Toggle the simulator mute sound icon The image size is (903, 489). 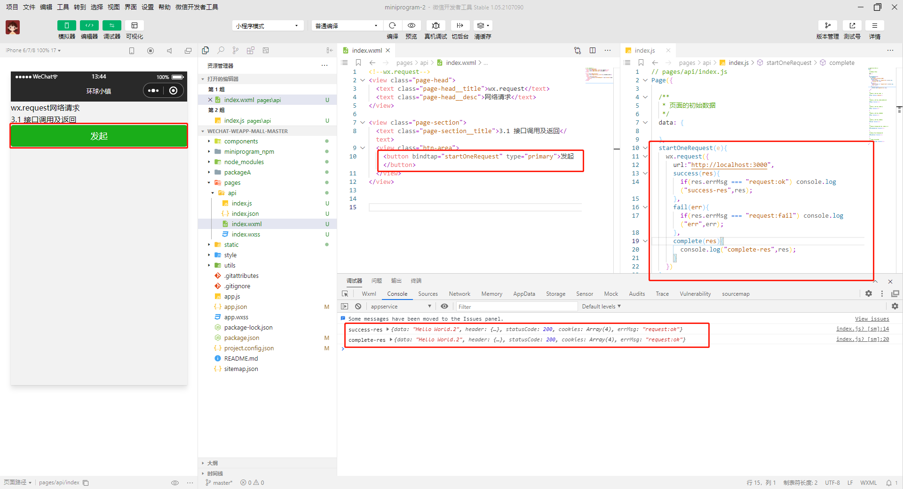pos(169,51)
